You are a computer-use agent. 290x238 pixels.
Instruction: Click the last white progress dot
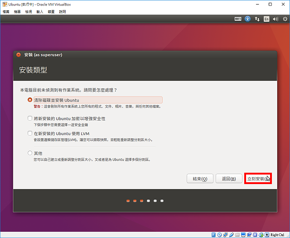162,201
